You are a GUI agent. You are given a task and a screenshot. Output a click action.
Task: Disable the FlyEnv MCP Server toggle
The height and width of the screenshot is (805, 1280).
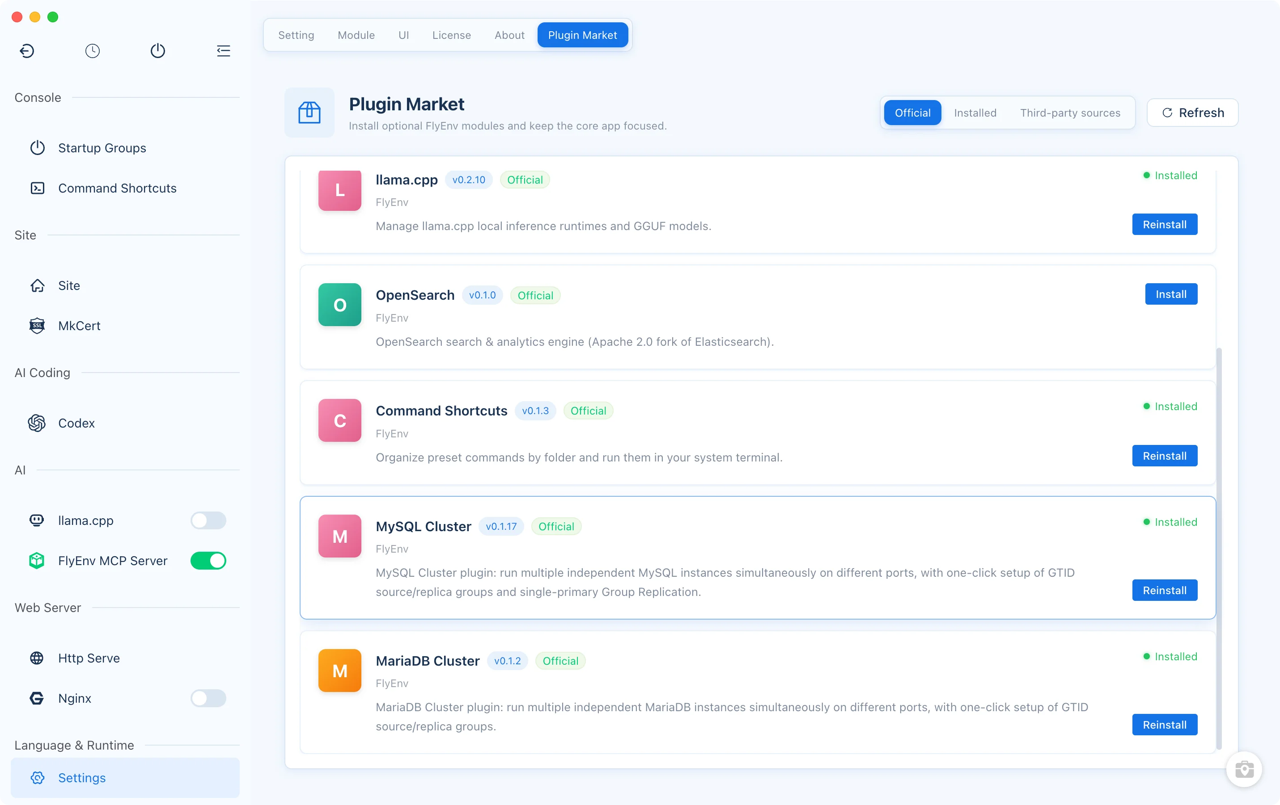click(x=208, y=561)
